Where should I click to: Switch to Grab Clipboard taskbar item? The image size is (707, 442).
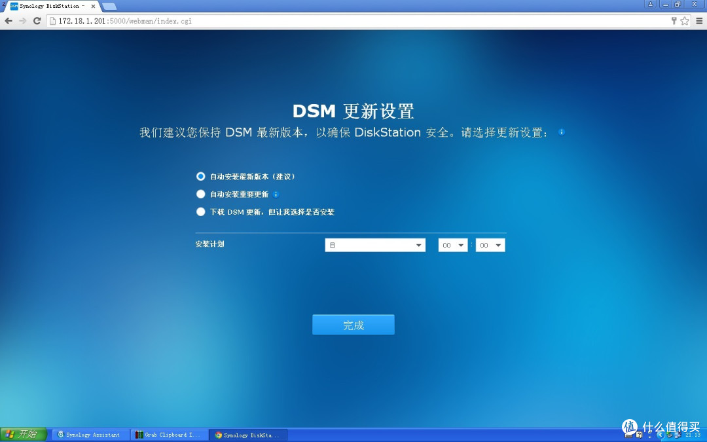pos(170,435)
